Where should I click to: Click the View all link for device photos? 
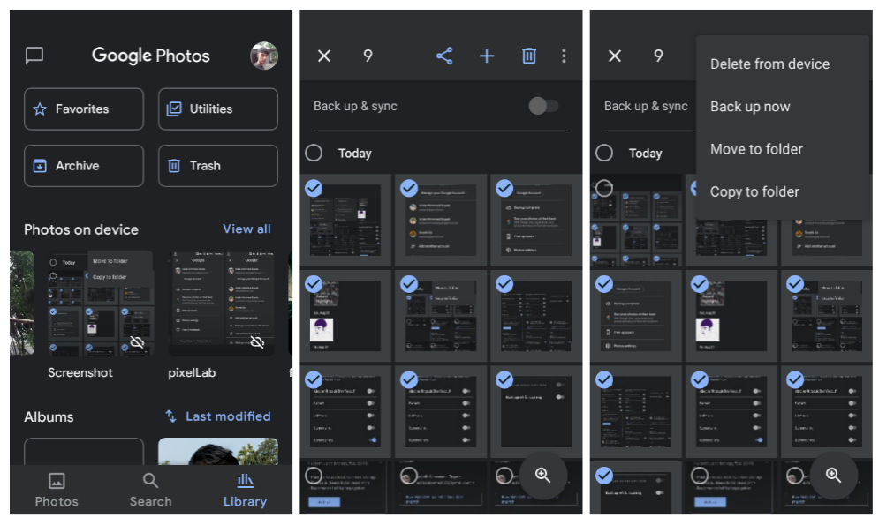point(246,229)
